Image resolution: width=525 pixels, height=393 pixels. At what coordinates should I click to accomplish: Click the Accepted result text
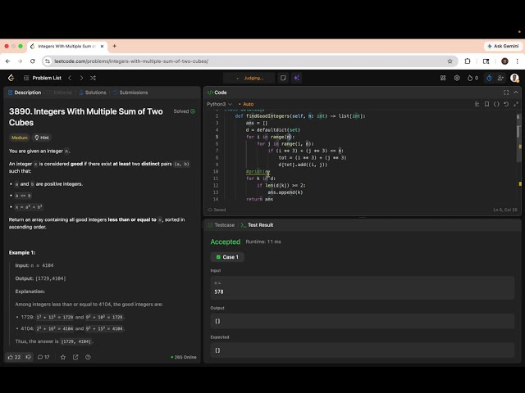click(226, 242)
